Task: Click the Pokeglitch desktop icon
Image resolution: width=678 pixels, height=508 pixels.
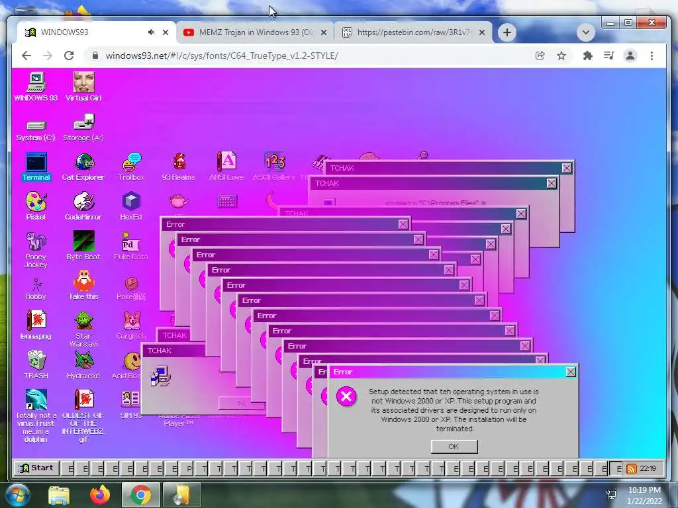Action: pyautogui.click(x=132, y=288)
